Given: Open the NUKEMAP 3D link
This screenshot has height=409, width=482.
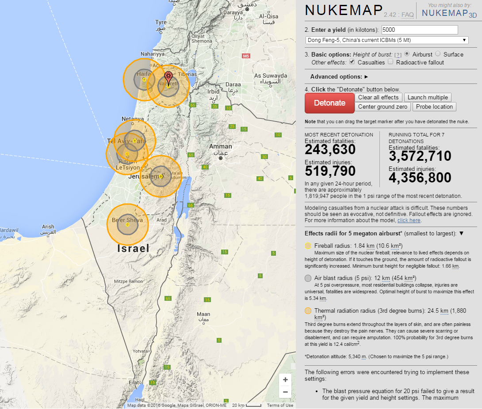Looking at the screenshot, I should pos(449,13).
